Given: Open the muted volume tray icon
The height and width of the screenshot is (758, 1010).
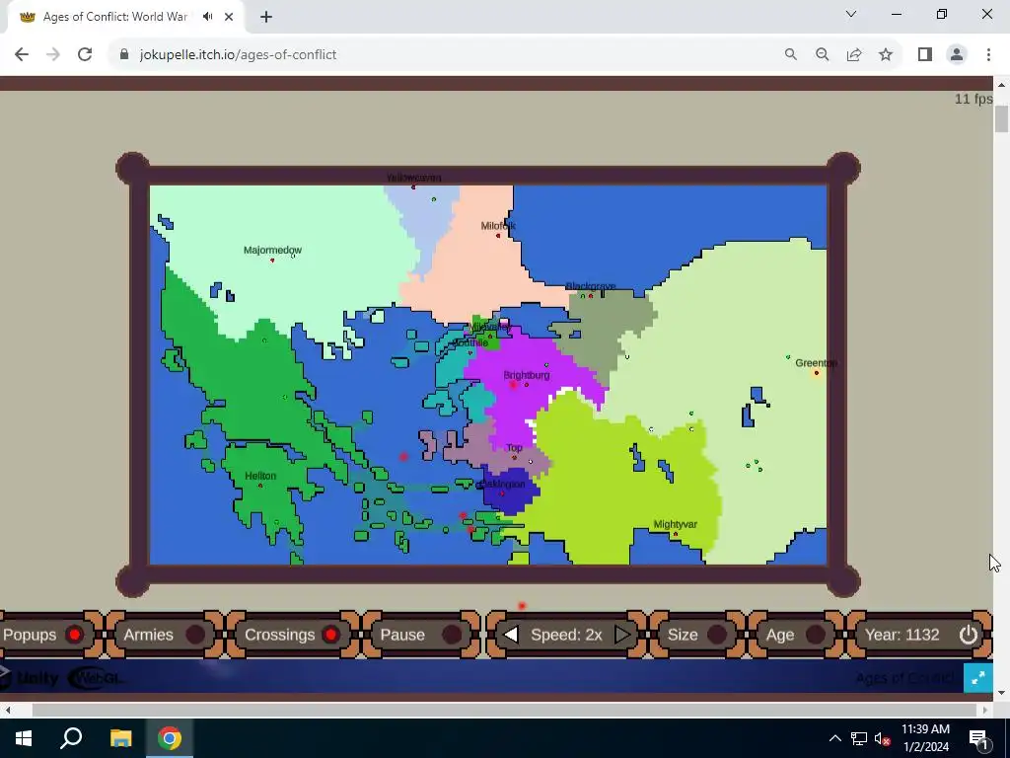Looking at the screenshot, I should pyautogui.click(x=882, y=738).
